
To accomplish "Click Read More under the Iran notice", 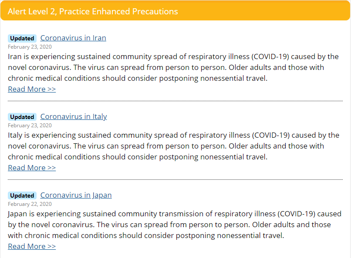I will click(x=32, y=89).
